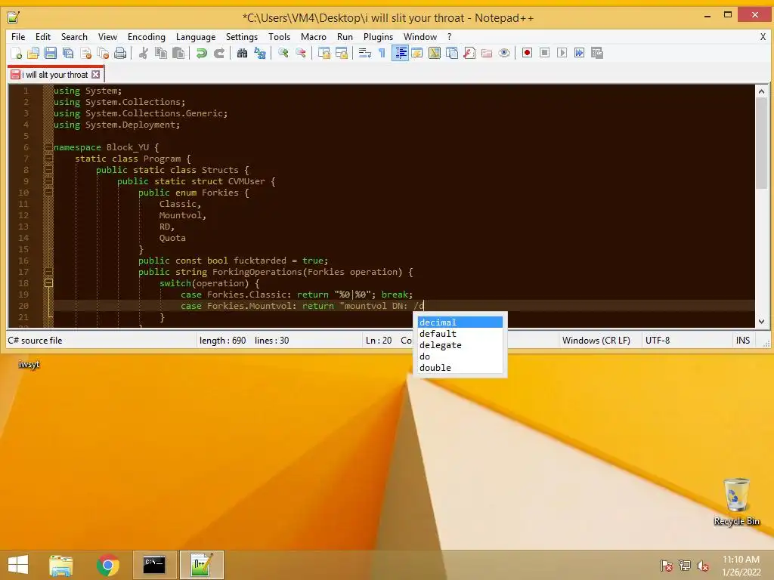This screenshot has width=774, height=580.
Task: Toggle INS insert mode in status bar
Action: [x=743, y=341]
